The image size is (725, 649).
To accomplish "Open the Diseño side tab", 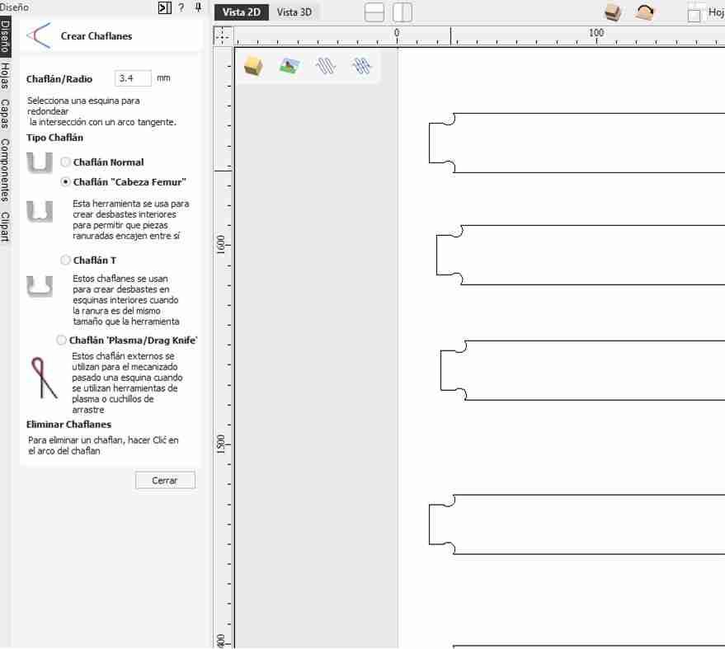I will click(5, 36).
